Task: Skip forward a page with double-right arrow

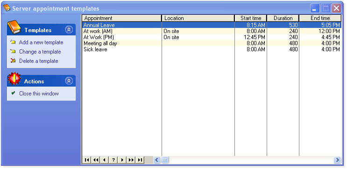Action: click(131, 160)
